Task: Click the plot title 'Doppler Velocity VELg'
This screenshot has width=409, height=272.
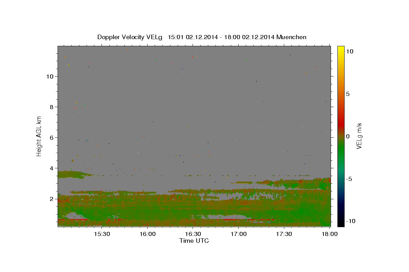Action: tap(130, 37)
